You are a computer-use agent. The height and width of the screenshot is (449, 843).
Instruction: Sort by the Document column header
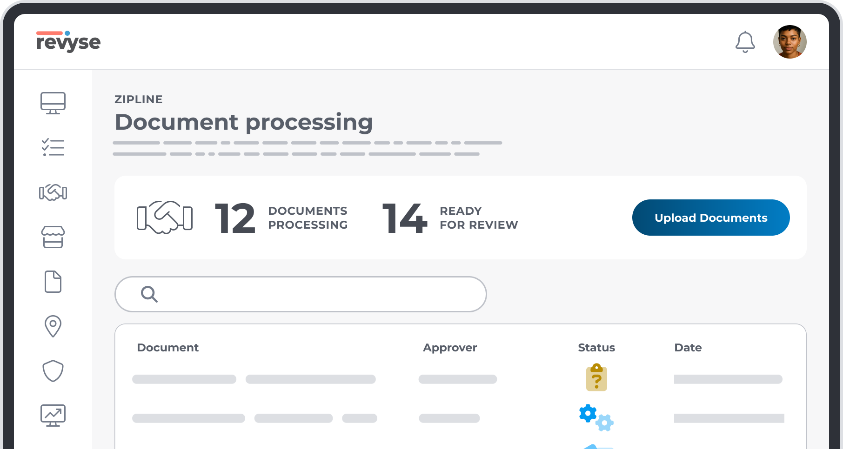167,348
